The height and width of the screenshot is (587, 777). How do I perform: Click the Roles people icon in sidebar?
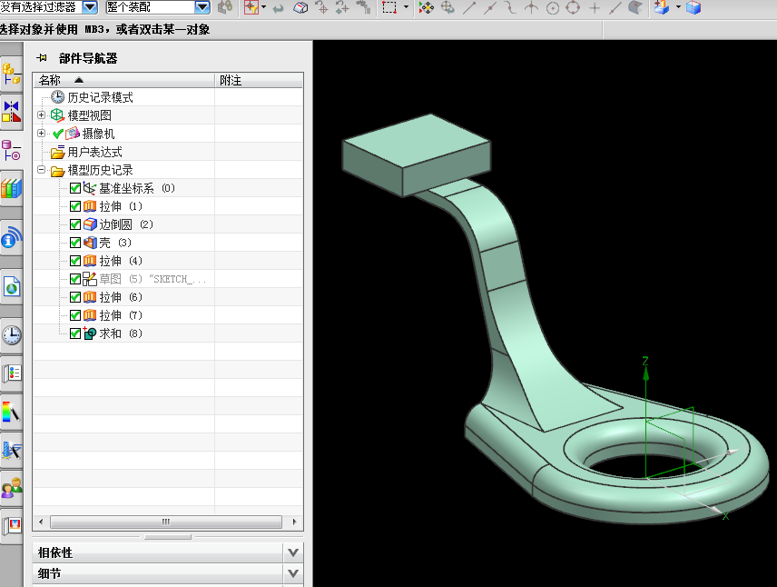(12, 489)
